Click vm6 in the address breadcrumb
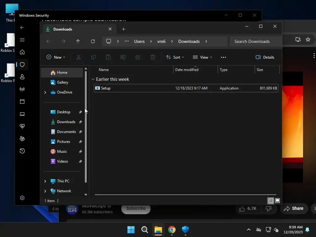316x237 pixels. tap(161, 41)
